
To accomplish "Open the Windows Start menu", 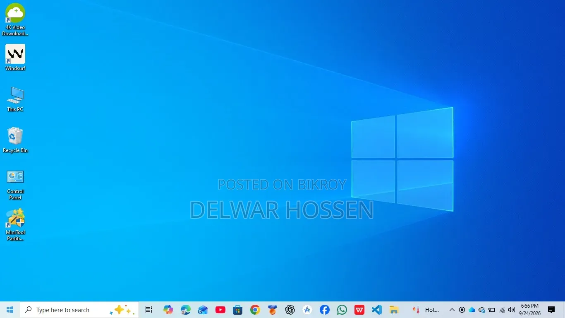I will pos(10,310).
